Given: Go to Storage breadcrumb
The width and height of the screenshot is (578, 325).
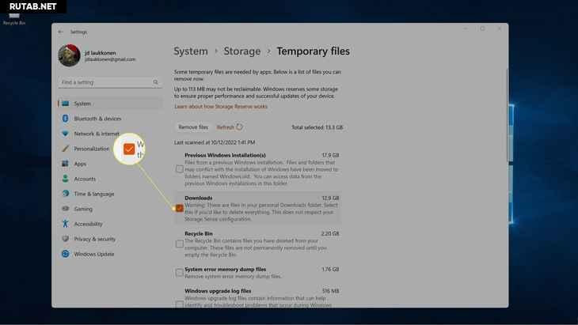Looking at the screenshot, I should 241,51.
